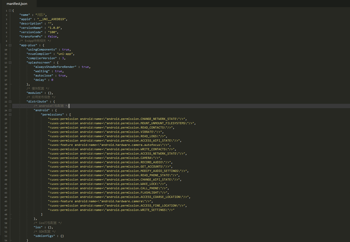Click the "waiting" key
This screenshot has width=350, height=242.
click(42, 71)
